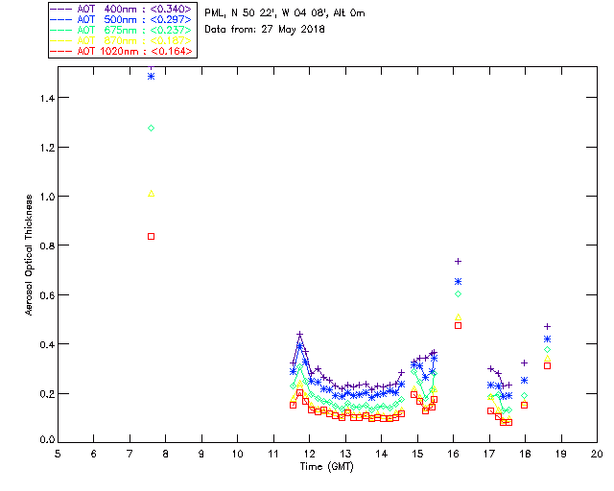Screen dimensions: 614x491
Task: Click the x-axis tick label 19
Action: pos(561,454)
